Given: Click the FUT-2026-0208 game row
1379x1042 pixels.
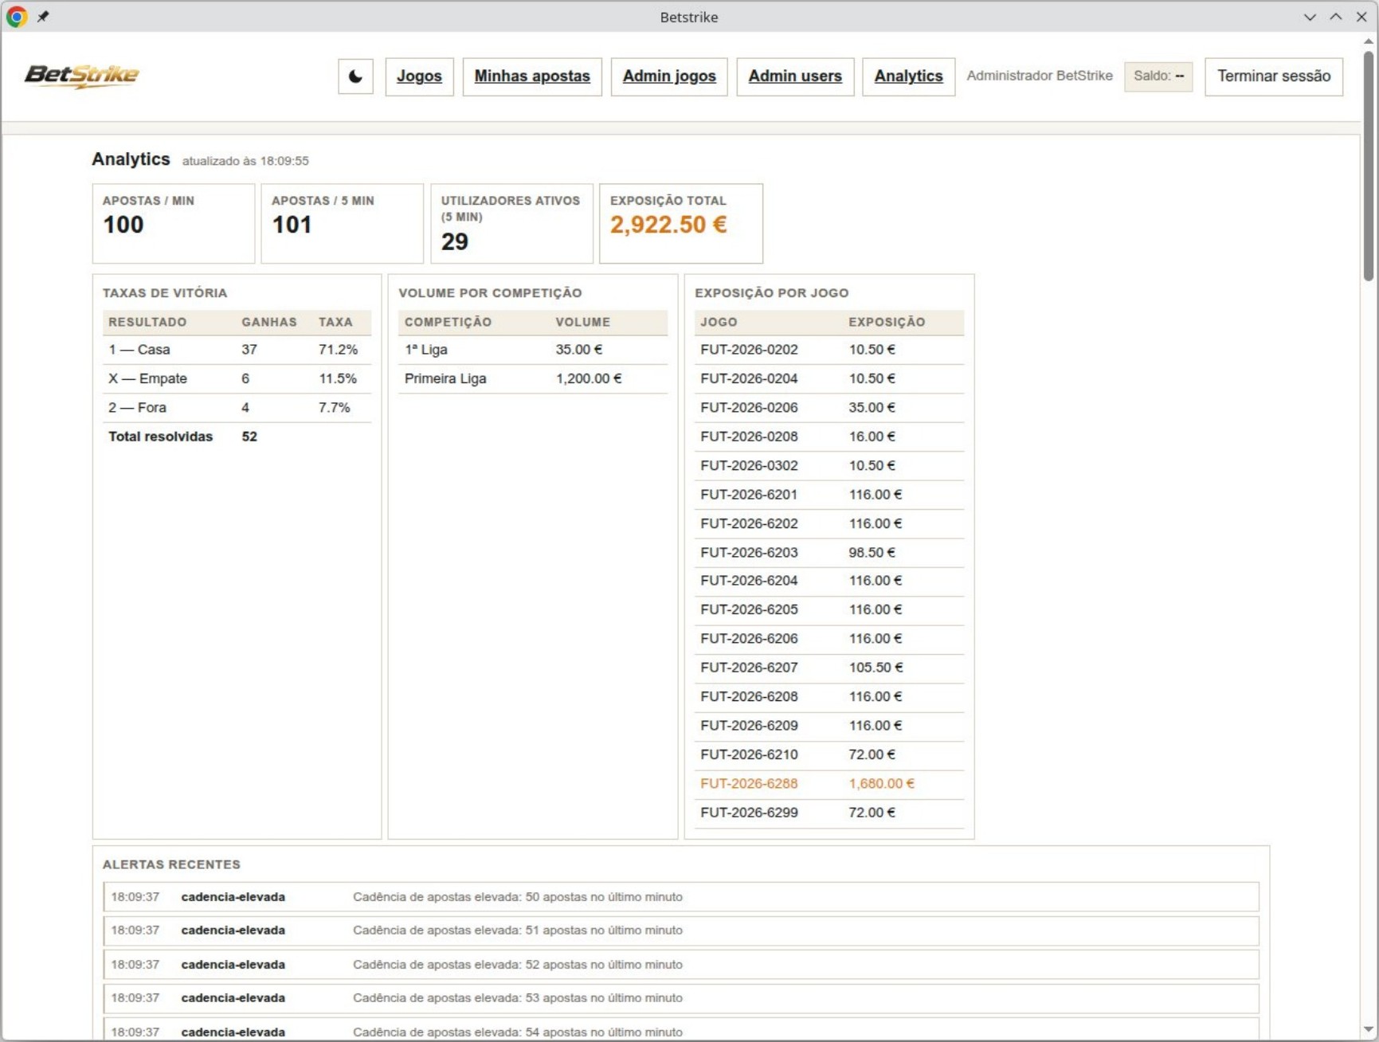Looking at the screenshot, I should [x=829, y=437].
